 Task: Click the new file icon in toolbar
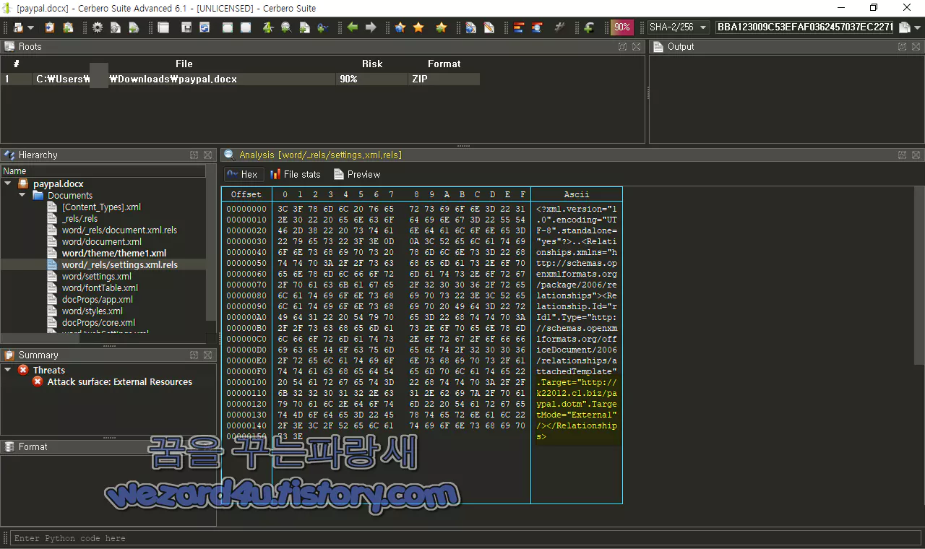coord(18,27)
